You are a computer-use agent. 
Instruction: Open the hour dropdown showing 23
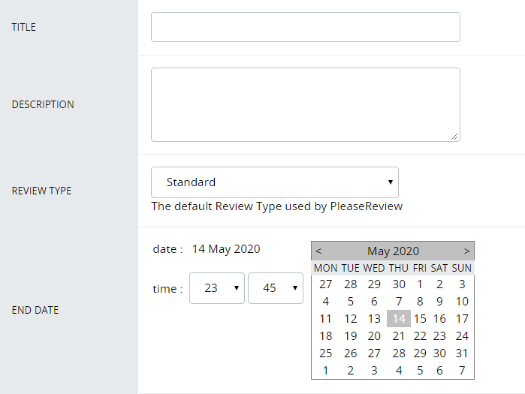coord(217,288)
